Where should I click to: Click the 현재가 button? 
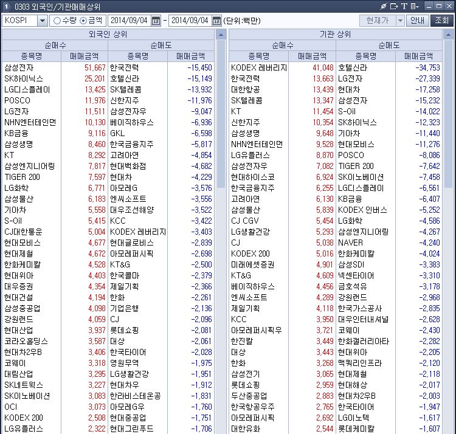pos(378,21)
